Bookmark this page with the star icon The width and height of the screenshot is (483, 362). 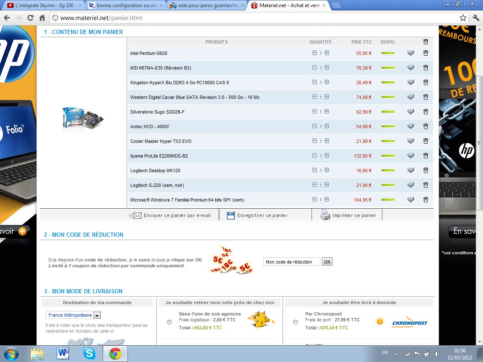(463, 18)
